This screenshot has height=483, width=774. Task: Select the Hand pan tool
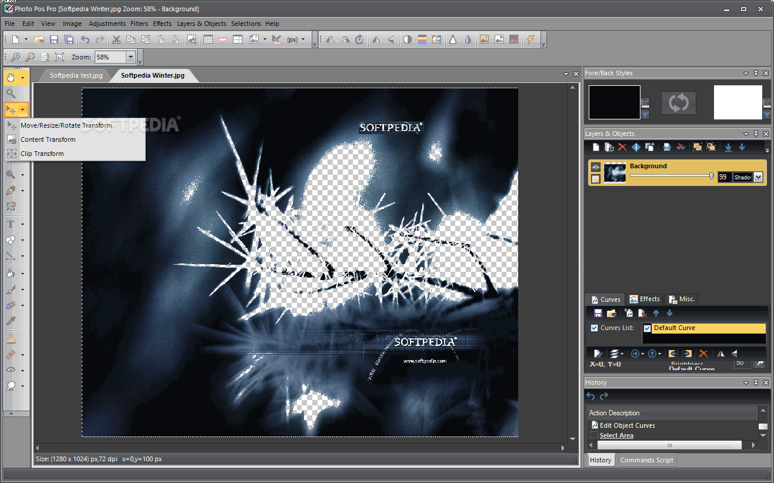pyautogui.click(x=11, y=78)
